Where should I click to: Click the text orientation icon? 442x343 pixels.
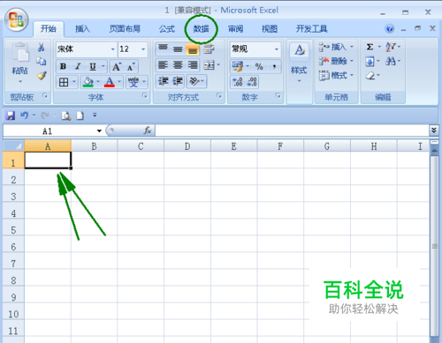click(194, 81)
